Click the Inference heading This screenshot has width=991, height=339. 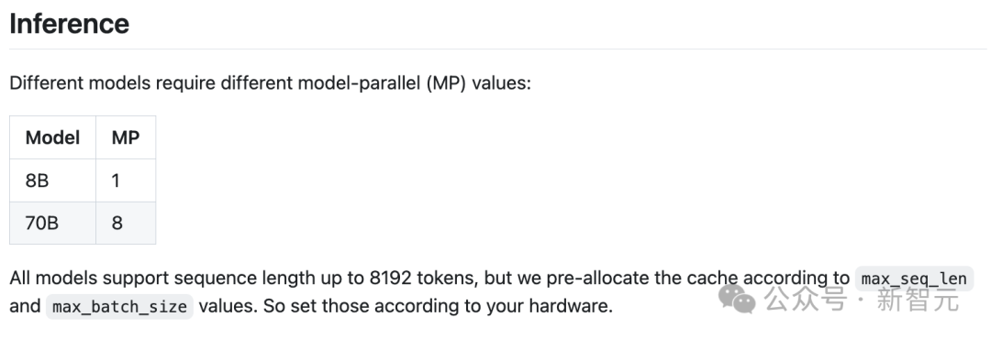pyautogui.click(x=70, y=24)
